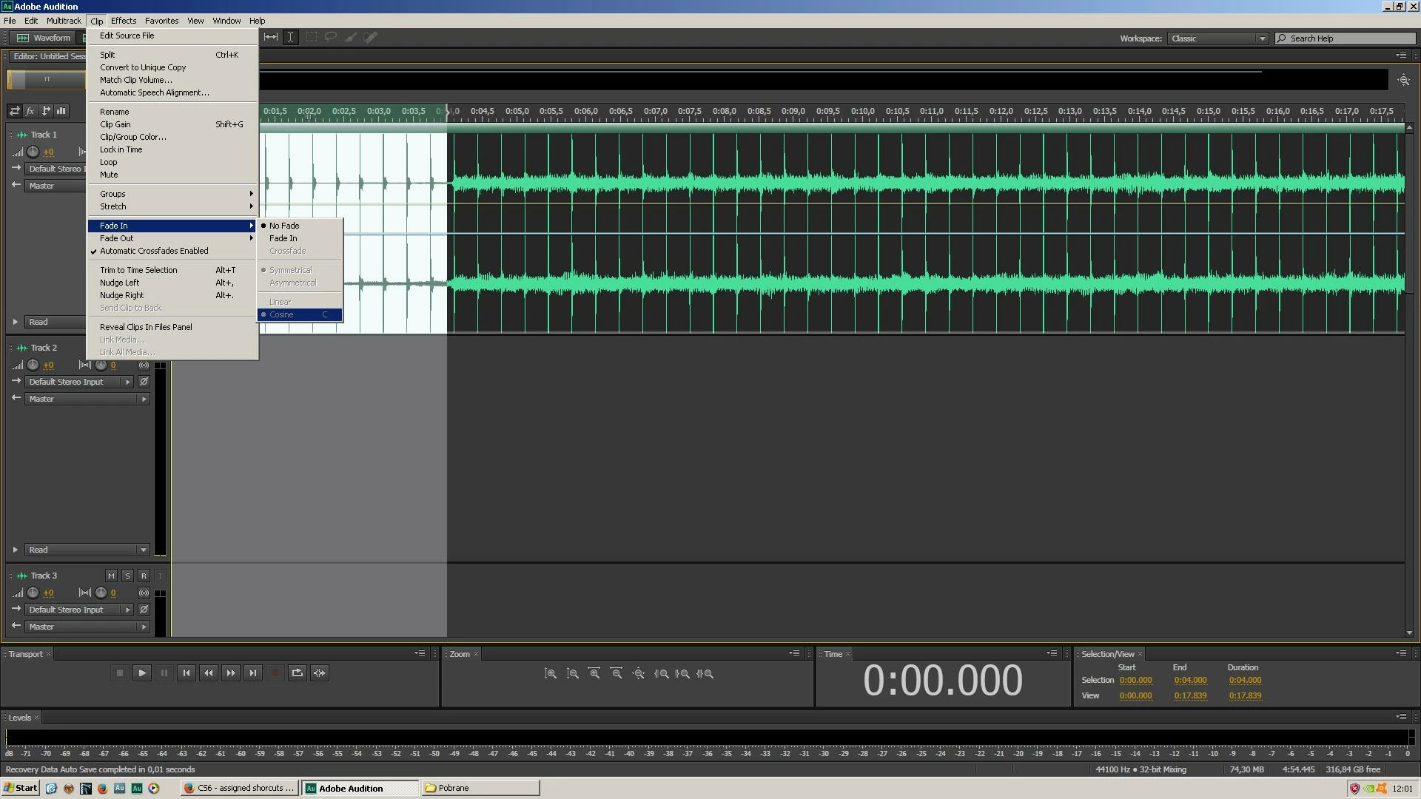Click Zoom Out Full icon in Zoom panel
This screenshot has width=1421, height=799.
638,674
